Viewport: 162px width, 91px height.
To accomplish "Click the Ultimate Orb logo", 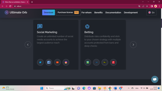I will [16, 12].
